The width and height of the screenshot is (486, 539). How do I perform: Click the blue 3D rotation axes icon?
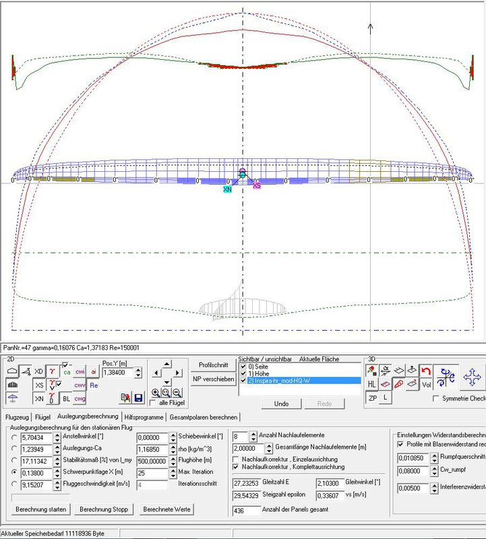pos(446,377)
